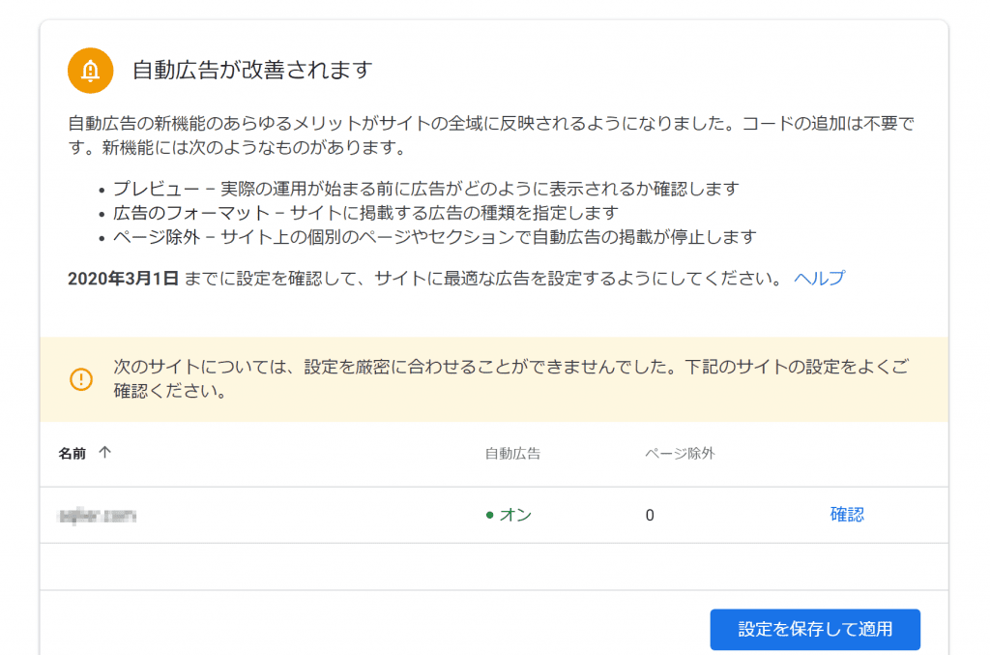Click the intro paragraph about 自動広告の新機能
The height and width of the screenshot is (655, 990).
point(491,136)
